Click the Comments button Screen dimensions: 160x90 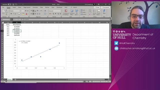click(x=105, y=7)
